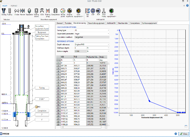Screen dimensions: 190x137
Task: Insert a Choke into the well
Action: click(x=17, y=12)
